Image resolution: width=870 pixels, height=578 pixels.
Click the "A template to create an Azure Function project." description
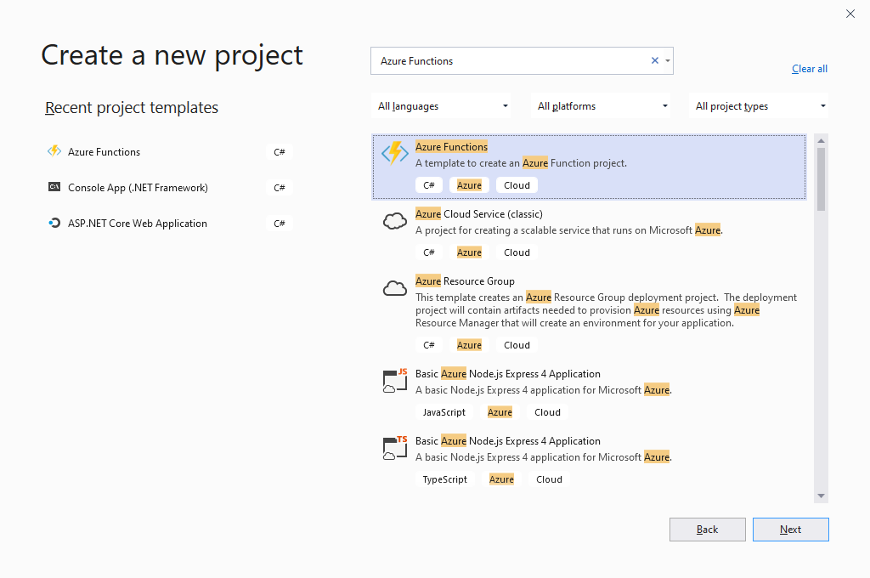pos(521,163)
